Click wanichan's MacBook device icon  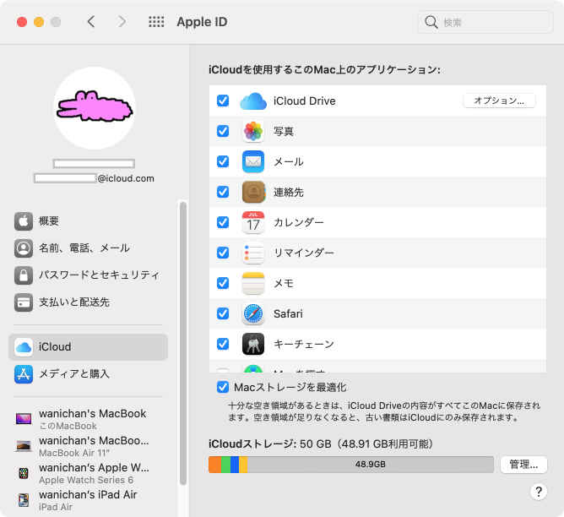coord(24,419)
